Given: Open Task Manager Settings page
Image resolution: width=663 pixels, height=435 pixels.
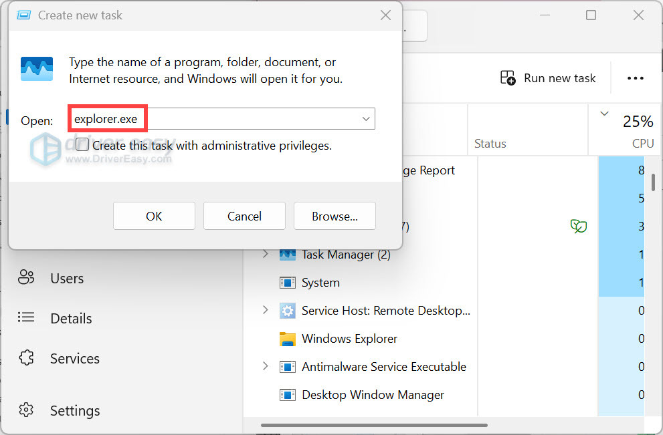Looking at the screenshot, I should pos(75,410).
